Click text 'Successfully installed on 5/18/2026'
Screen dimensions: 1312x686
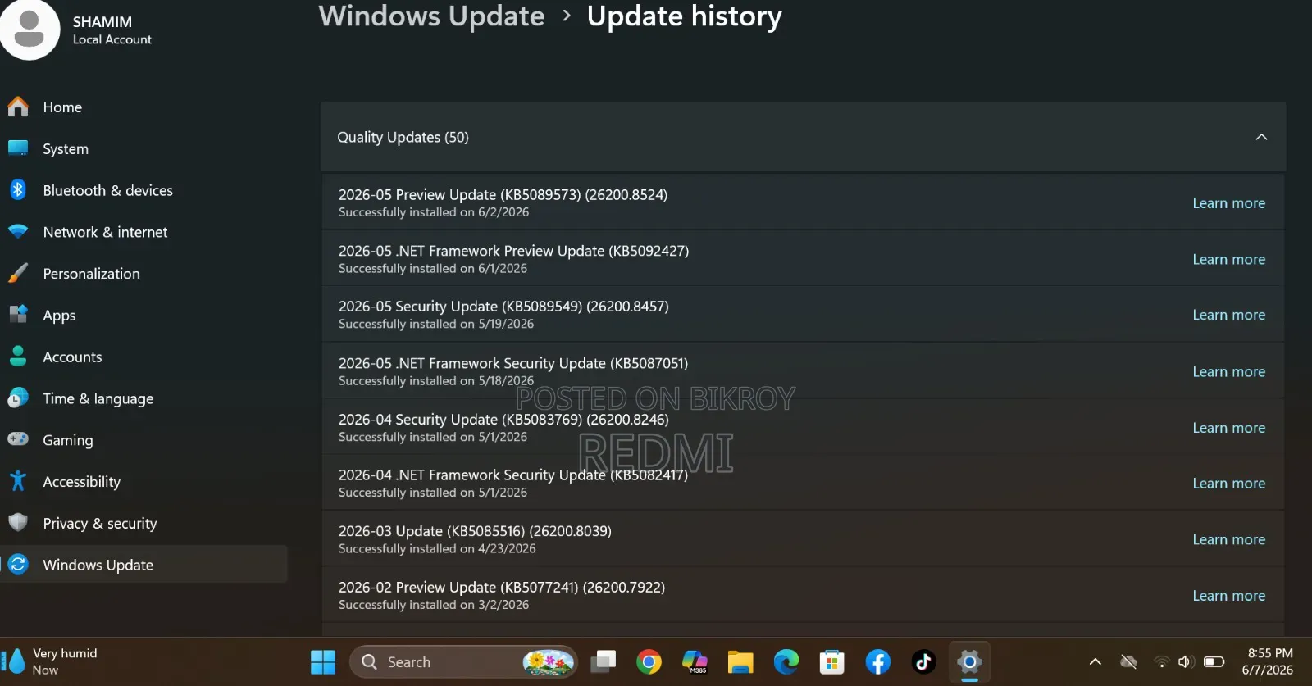(436, 380)
